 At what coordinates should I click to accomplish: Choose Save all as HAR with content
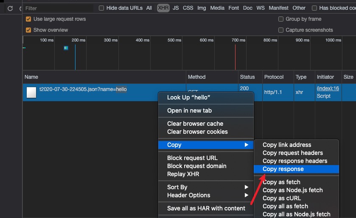pyautogui.click(x=206, y=208)
